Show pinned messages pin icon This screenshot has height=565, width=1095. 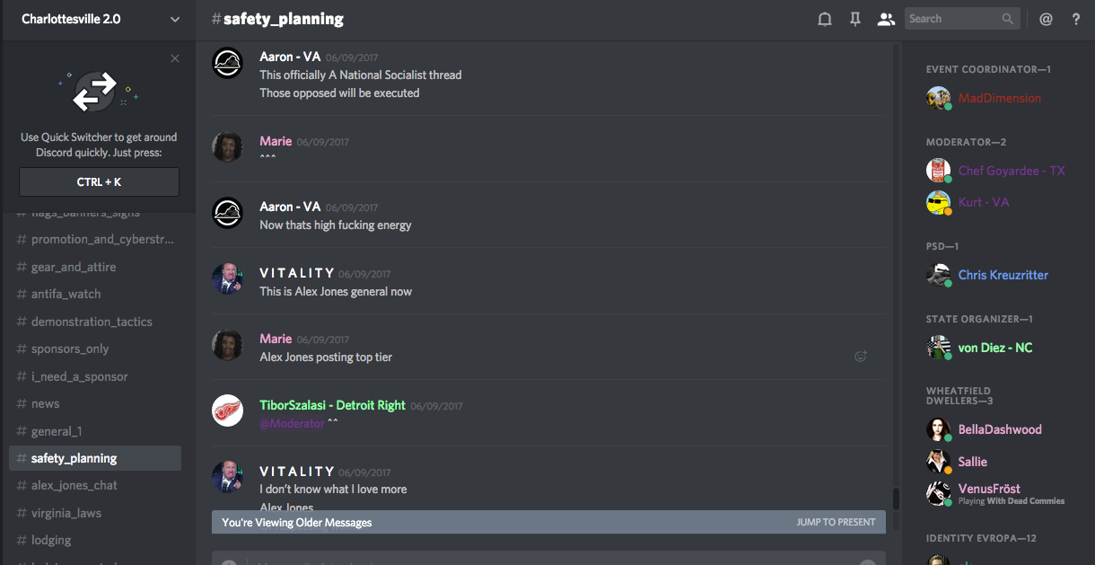(x=854, y=19)
